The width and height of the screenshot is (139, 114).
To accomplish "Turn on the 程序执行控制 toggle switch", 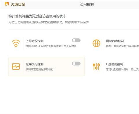I will click(76, 63).
